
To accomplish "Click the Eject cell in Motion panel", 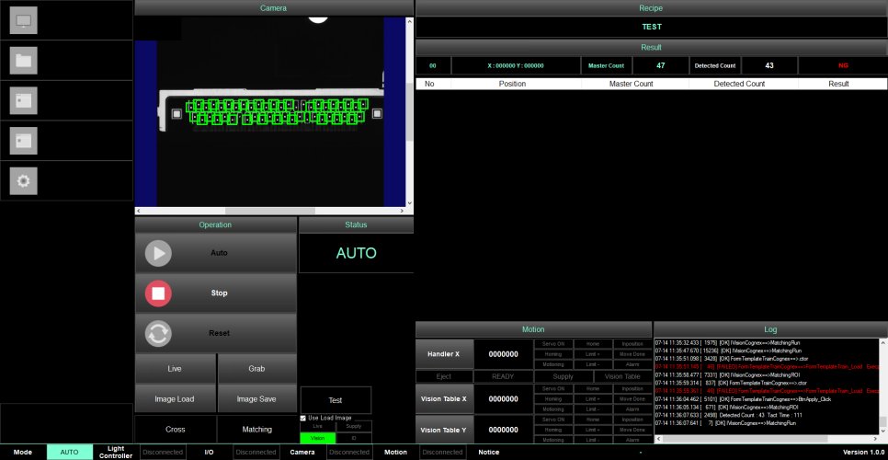I will point(444,376).
